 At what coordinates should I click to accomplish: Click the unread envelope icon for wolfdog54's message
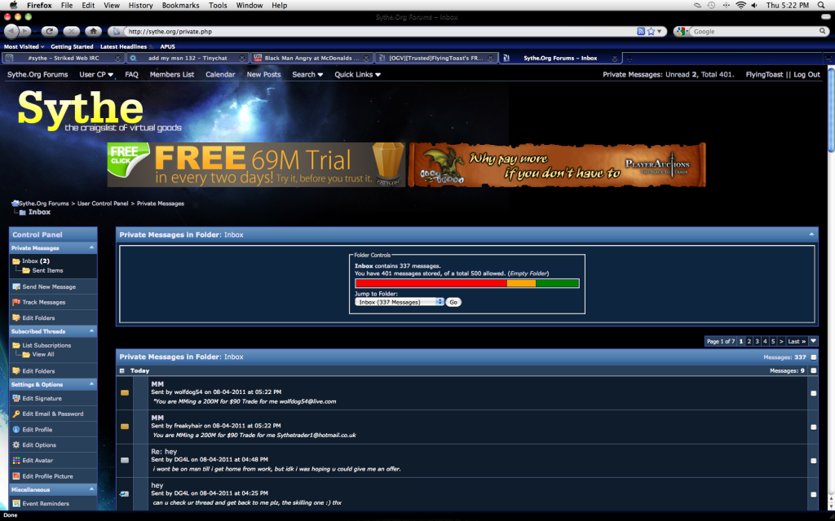(125, 393)
